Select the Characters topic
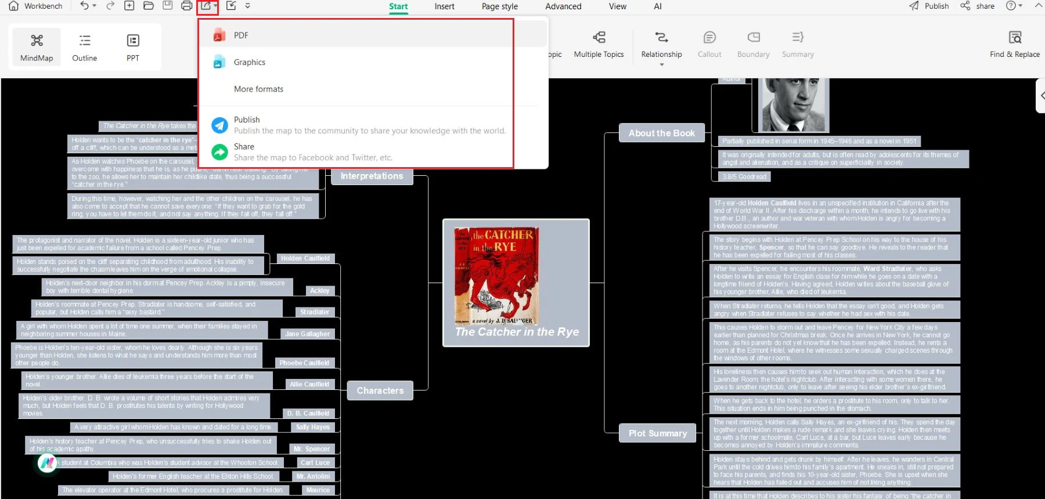The image size is (1045, 499). point(380,390)
